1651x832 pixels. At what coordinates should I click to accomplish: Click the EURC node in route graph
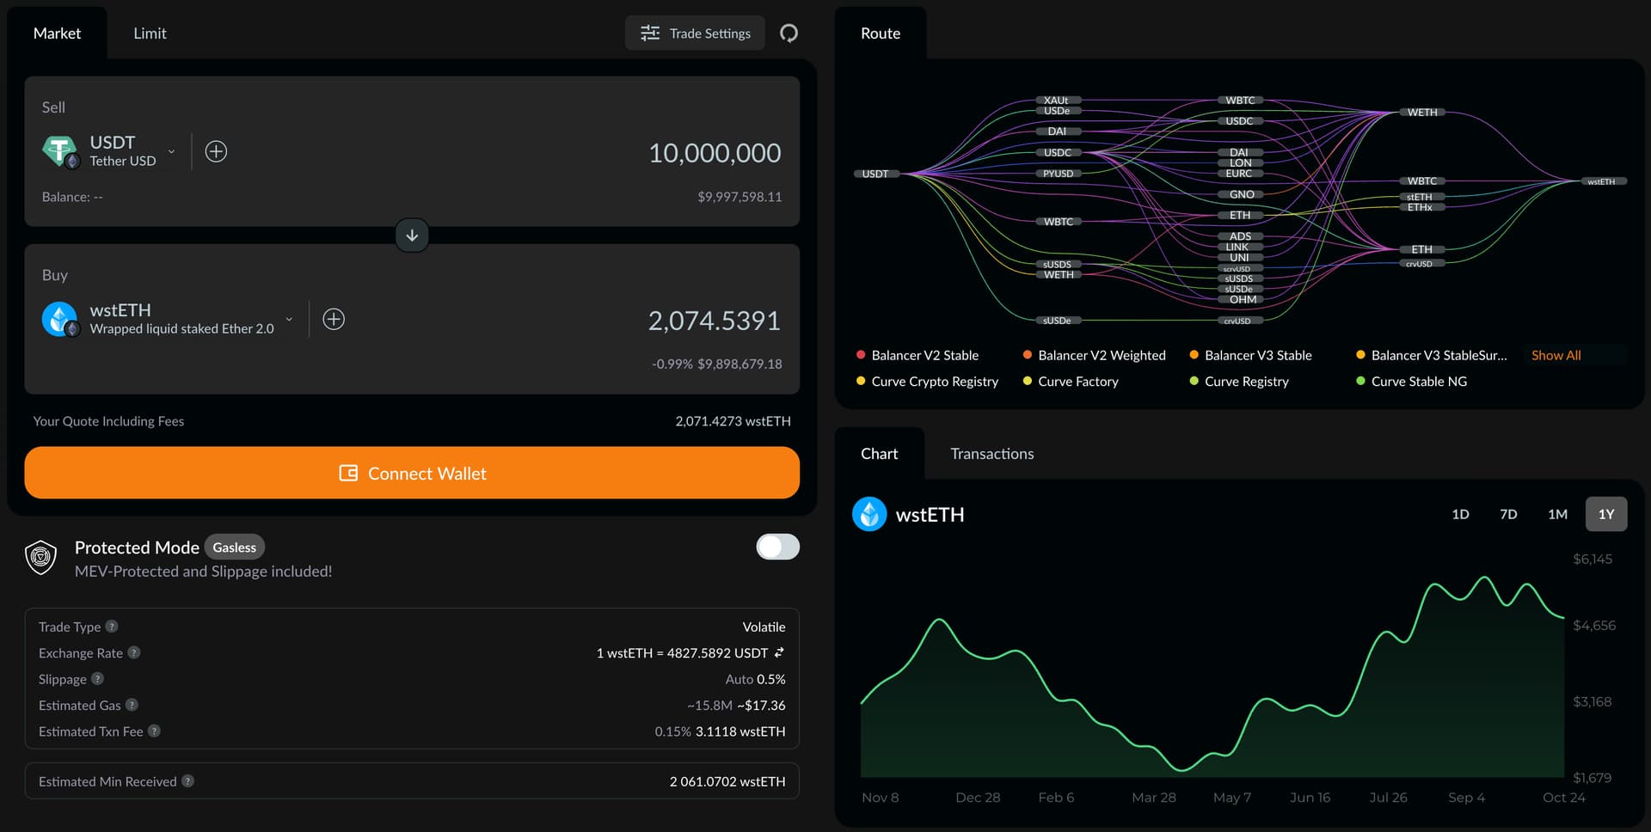point(1239,174)
